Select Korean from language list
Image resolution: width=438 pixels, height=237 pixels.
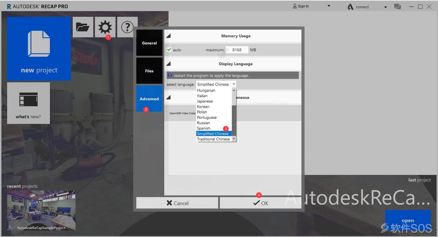click(x=214, y=107)
